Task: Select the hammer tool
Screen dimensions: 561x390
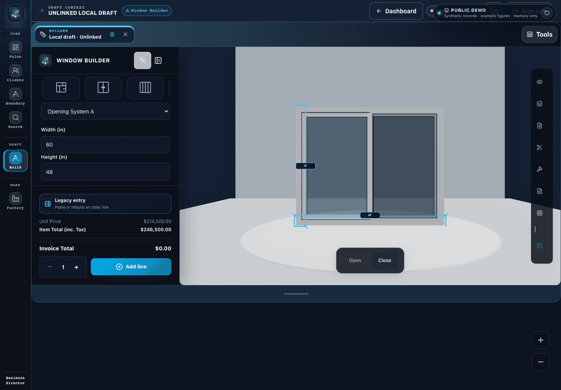Action: coord(540,169)
